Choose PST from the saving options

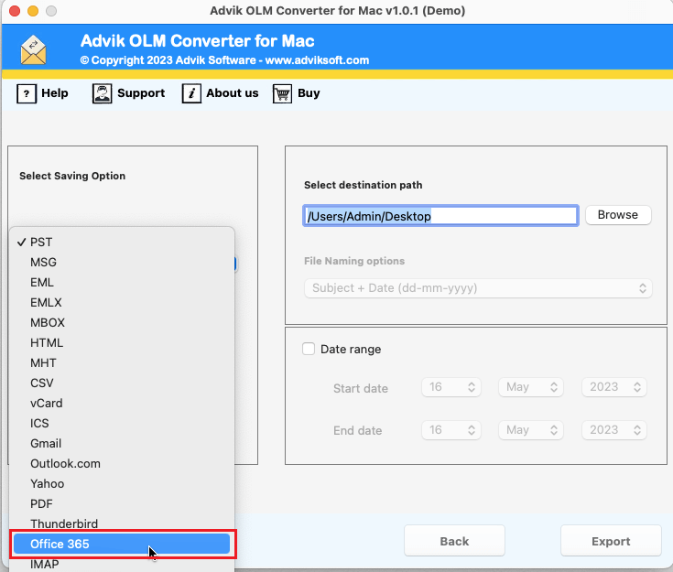[x=122, y=242]
